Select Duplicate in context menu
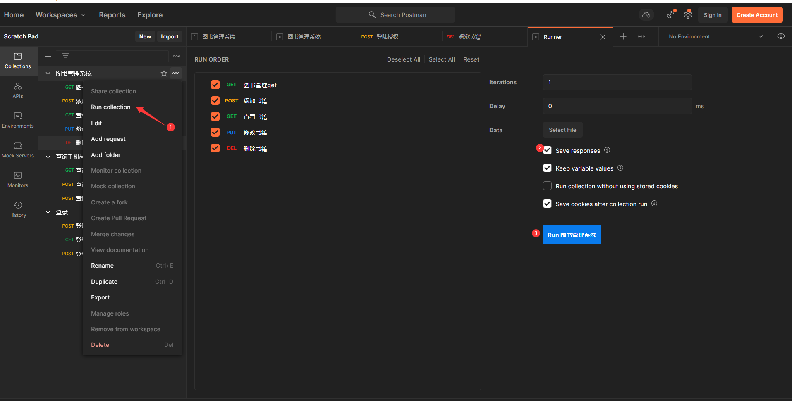Image resolution: width=792 pixels, height=401 pixels. [x=132, y=282]
